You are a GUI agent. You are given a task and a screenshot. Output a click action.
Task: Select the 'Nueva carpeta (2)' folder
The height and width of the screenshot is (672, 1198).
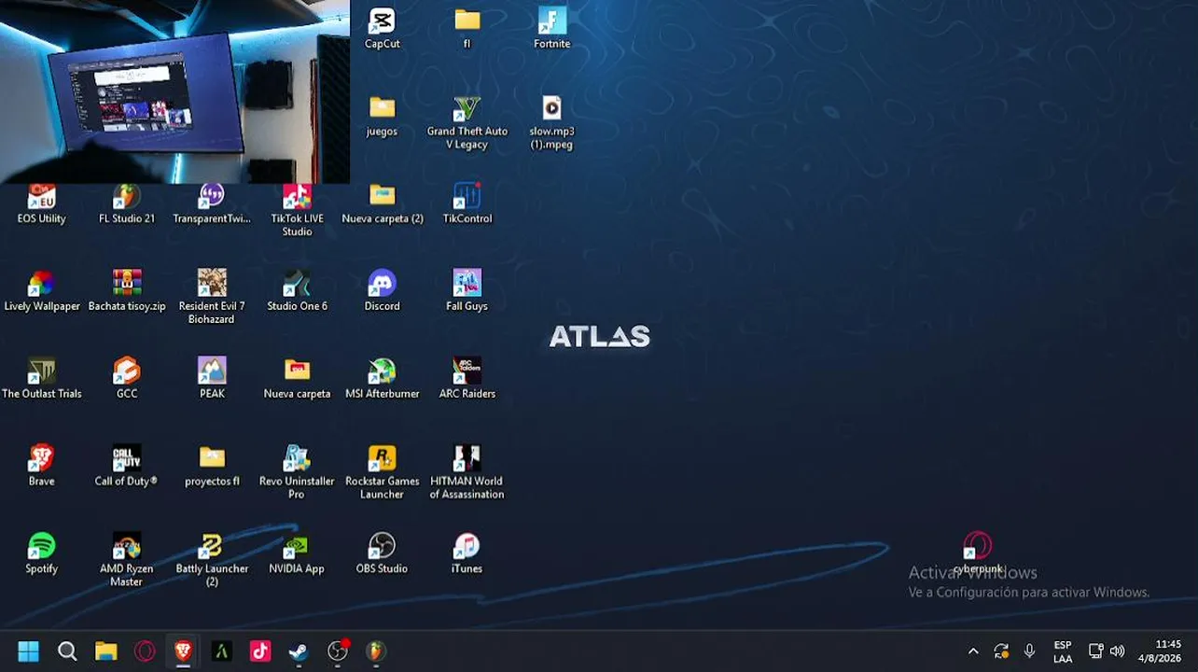[x=382, y=205]
